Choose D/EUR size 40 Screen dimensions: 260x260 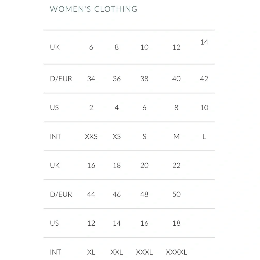click(176, 79)
